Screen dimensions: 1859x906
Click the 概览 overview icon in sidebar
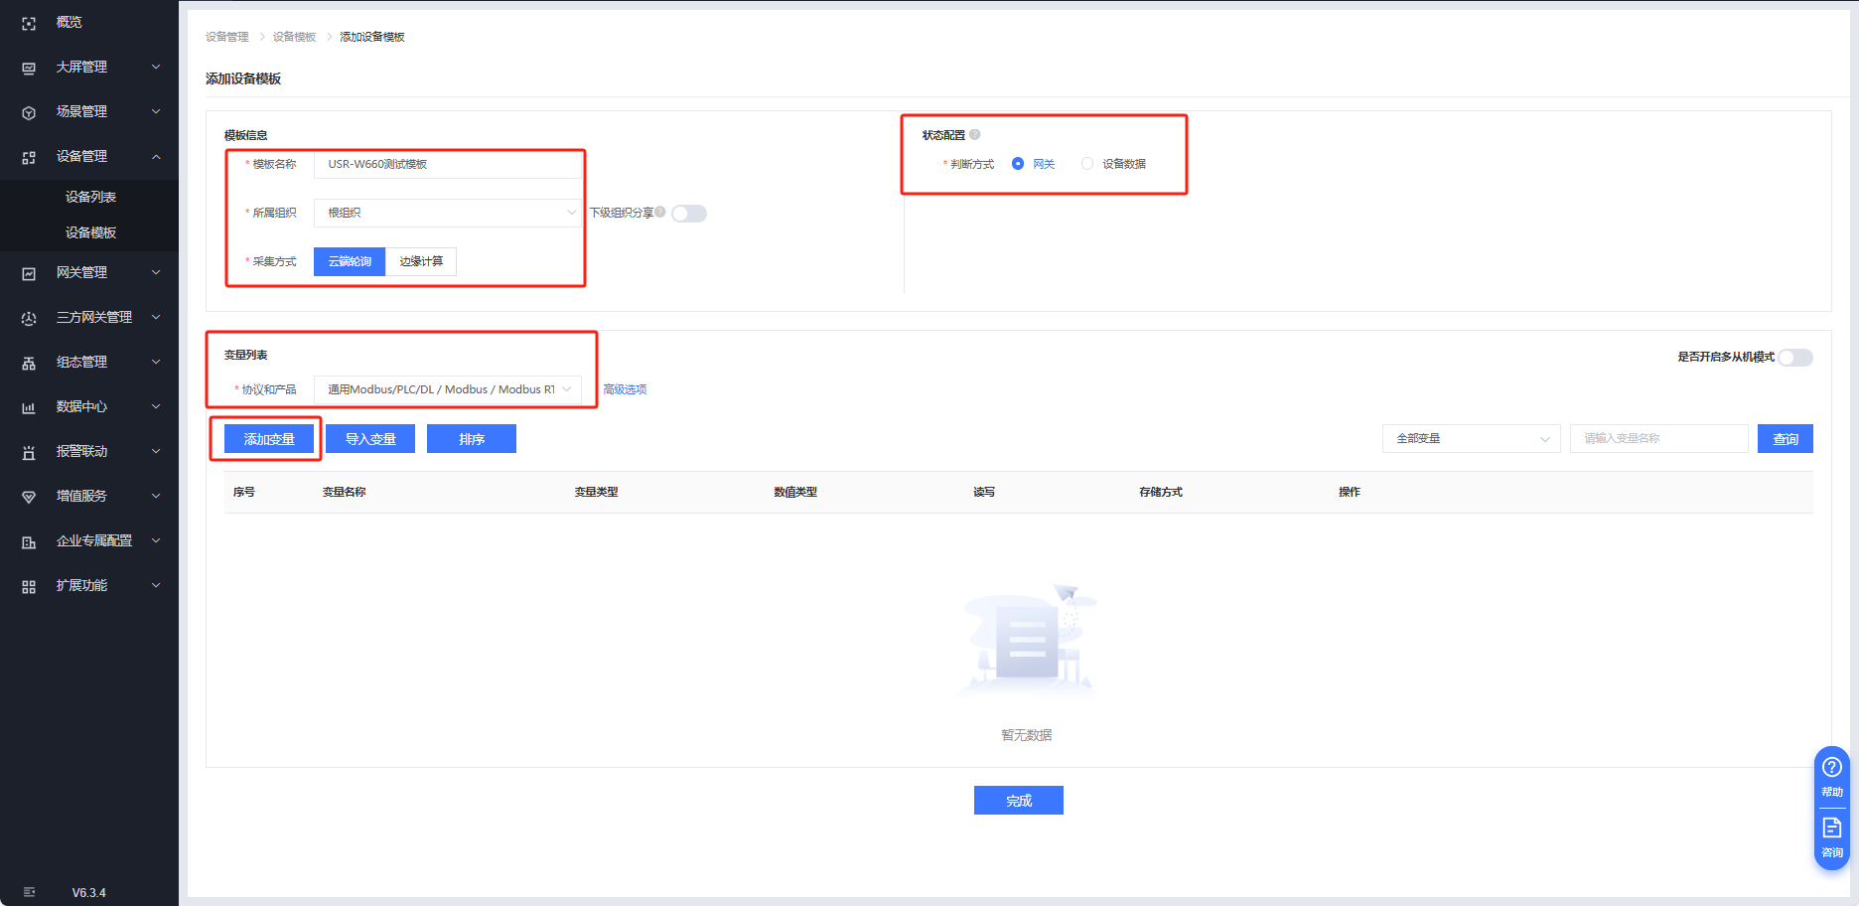pyautogui.click(x=29, y=23)
